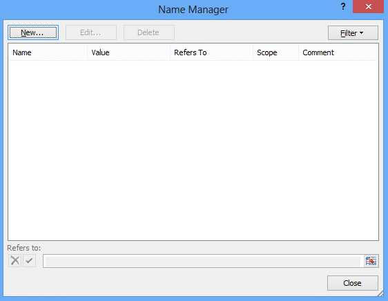This screenshot has width=388, height=301.
Task: Open Help via question mark icon
Action: click(343, 6)
